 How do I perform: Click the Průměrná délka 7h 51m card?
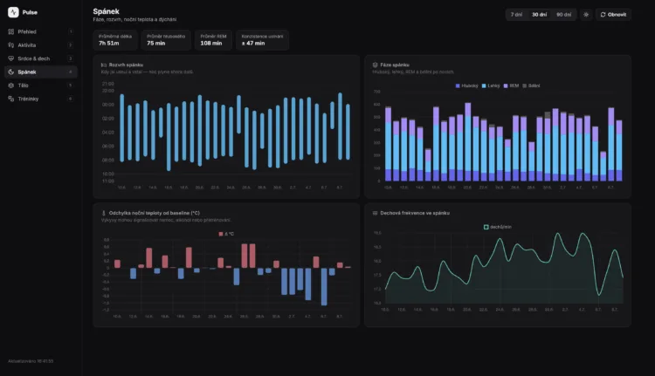pos(115,40)
